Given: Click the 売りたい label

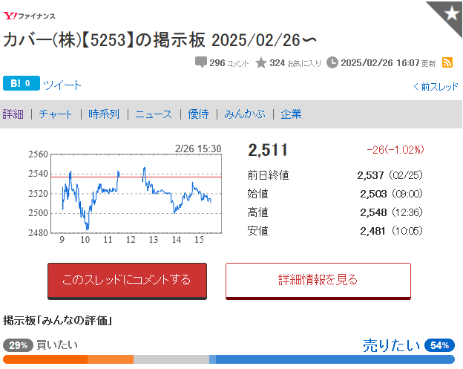Looking at the screenshot, I should point(391,345).
